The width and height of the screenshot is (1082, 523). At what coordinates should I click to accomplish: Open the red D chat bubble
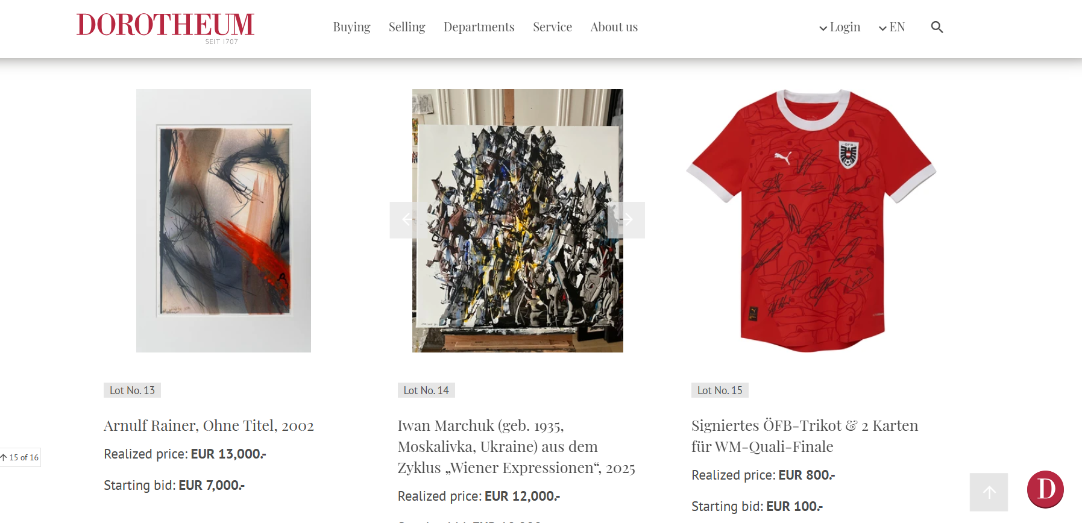pyautogui.click(x=1045, y=489)
